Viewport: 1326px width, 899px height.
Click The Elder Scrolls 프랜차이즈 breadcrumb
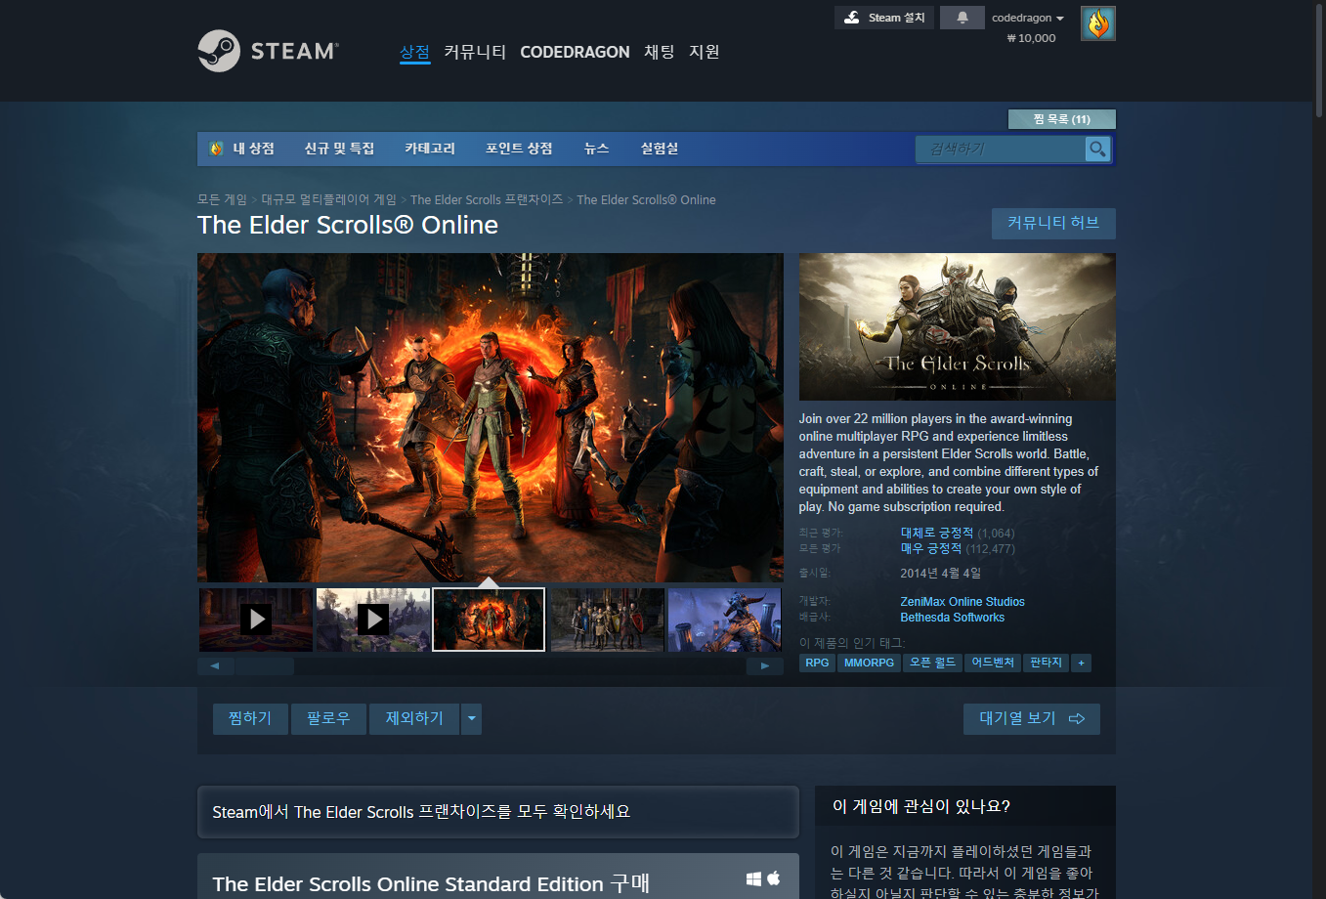pos(487,199)
